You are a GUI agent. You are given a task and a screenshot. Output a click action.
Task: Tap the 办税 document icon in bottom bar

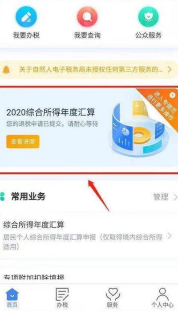pos(62,294)
